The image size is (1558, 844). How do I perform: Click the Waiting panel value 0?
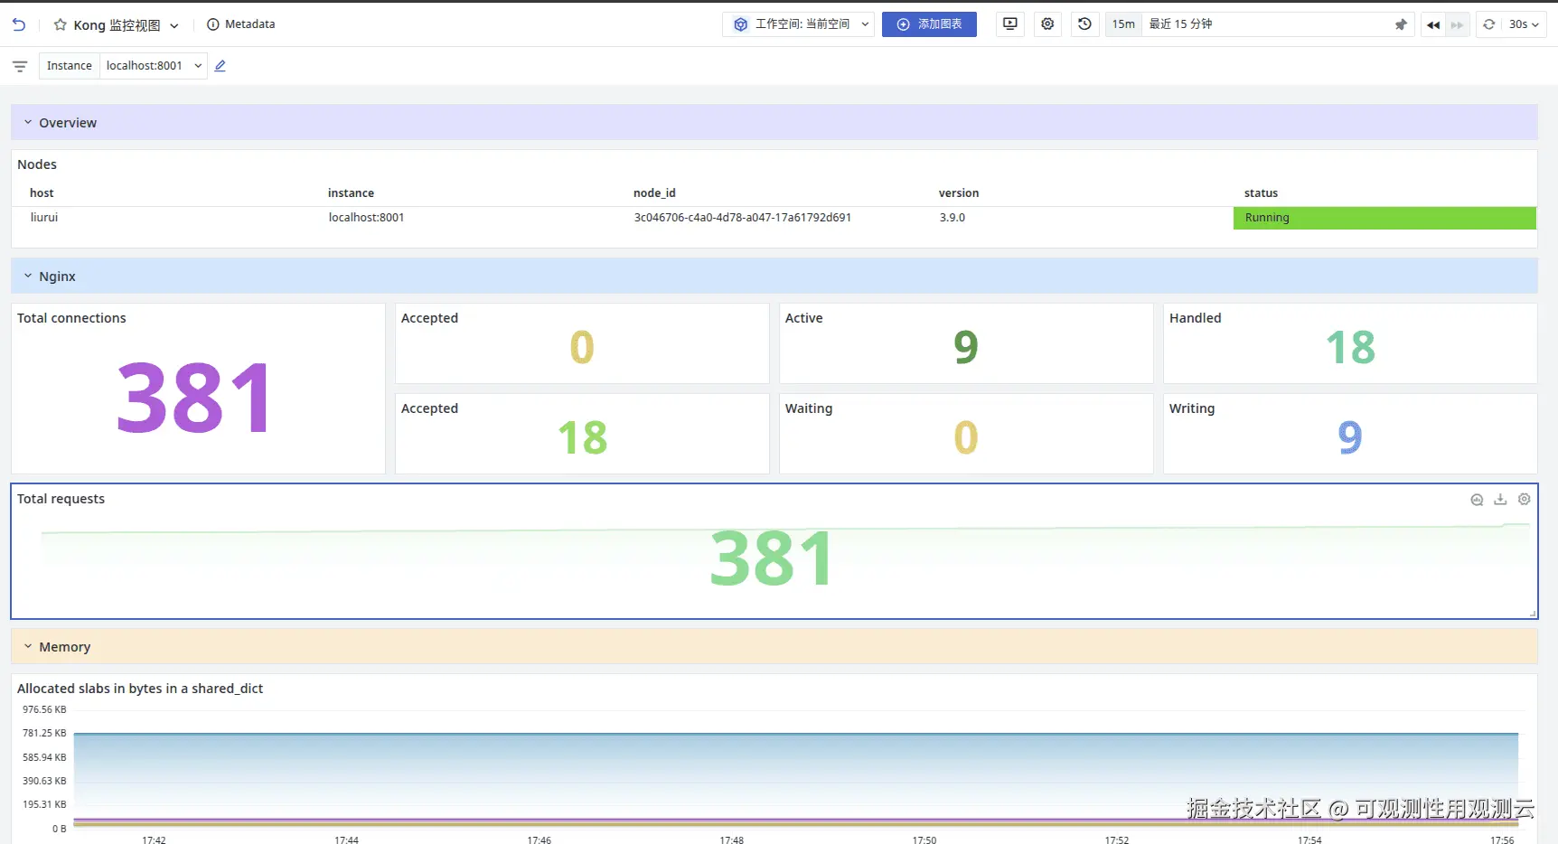point(966,437)
